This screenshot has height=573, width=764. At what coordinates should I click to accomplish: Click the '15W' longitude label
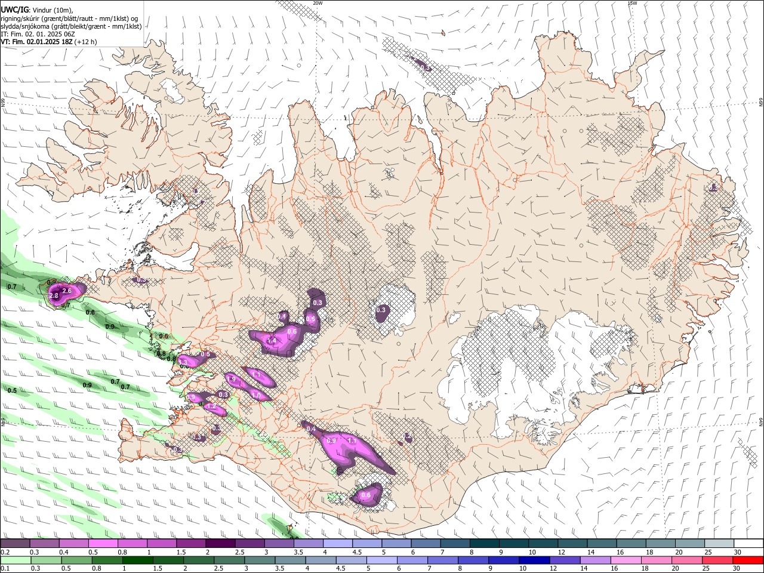pyautogui.click(x=632, y=3)
